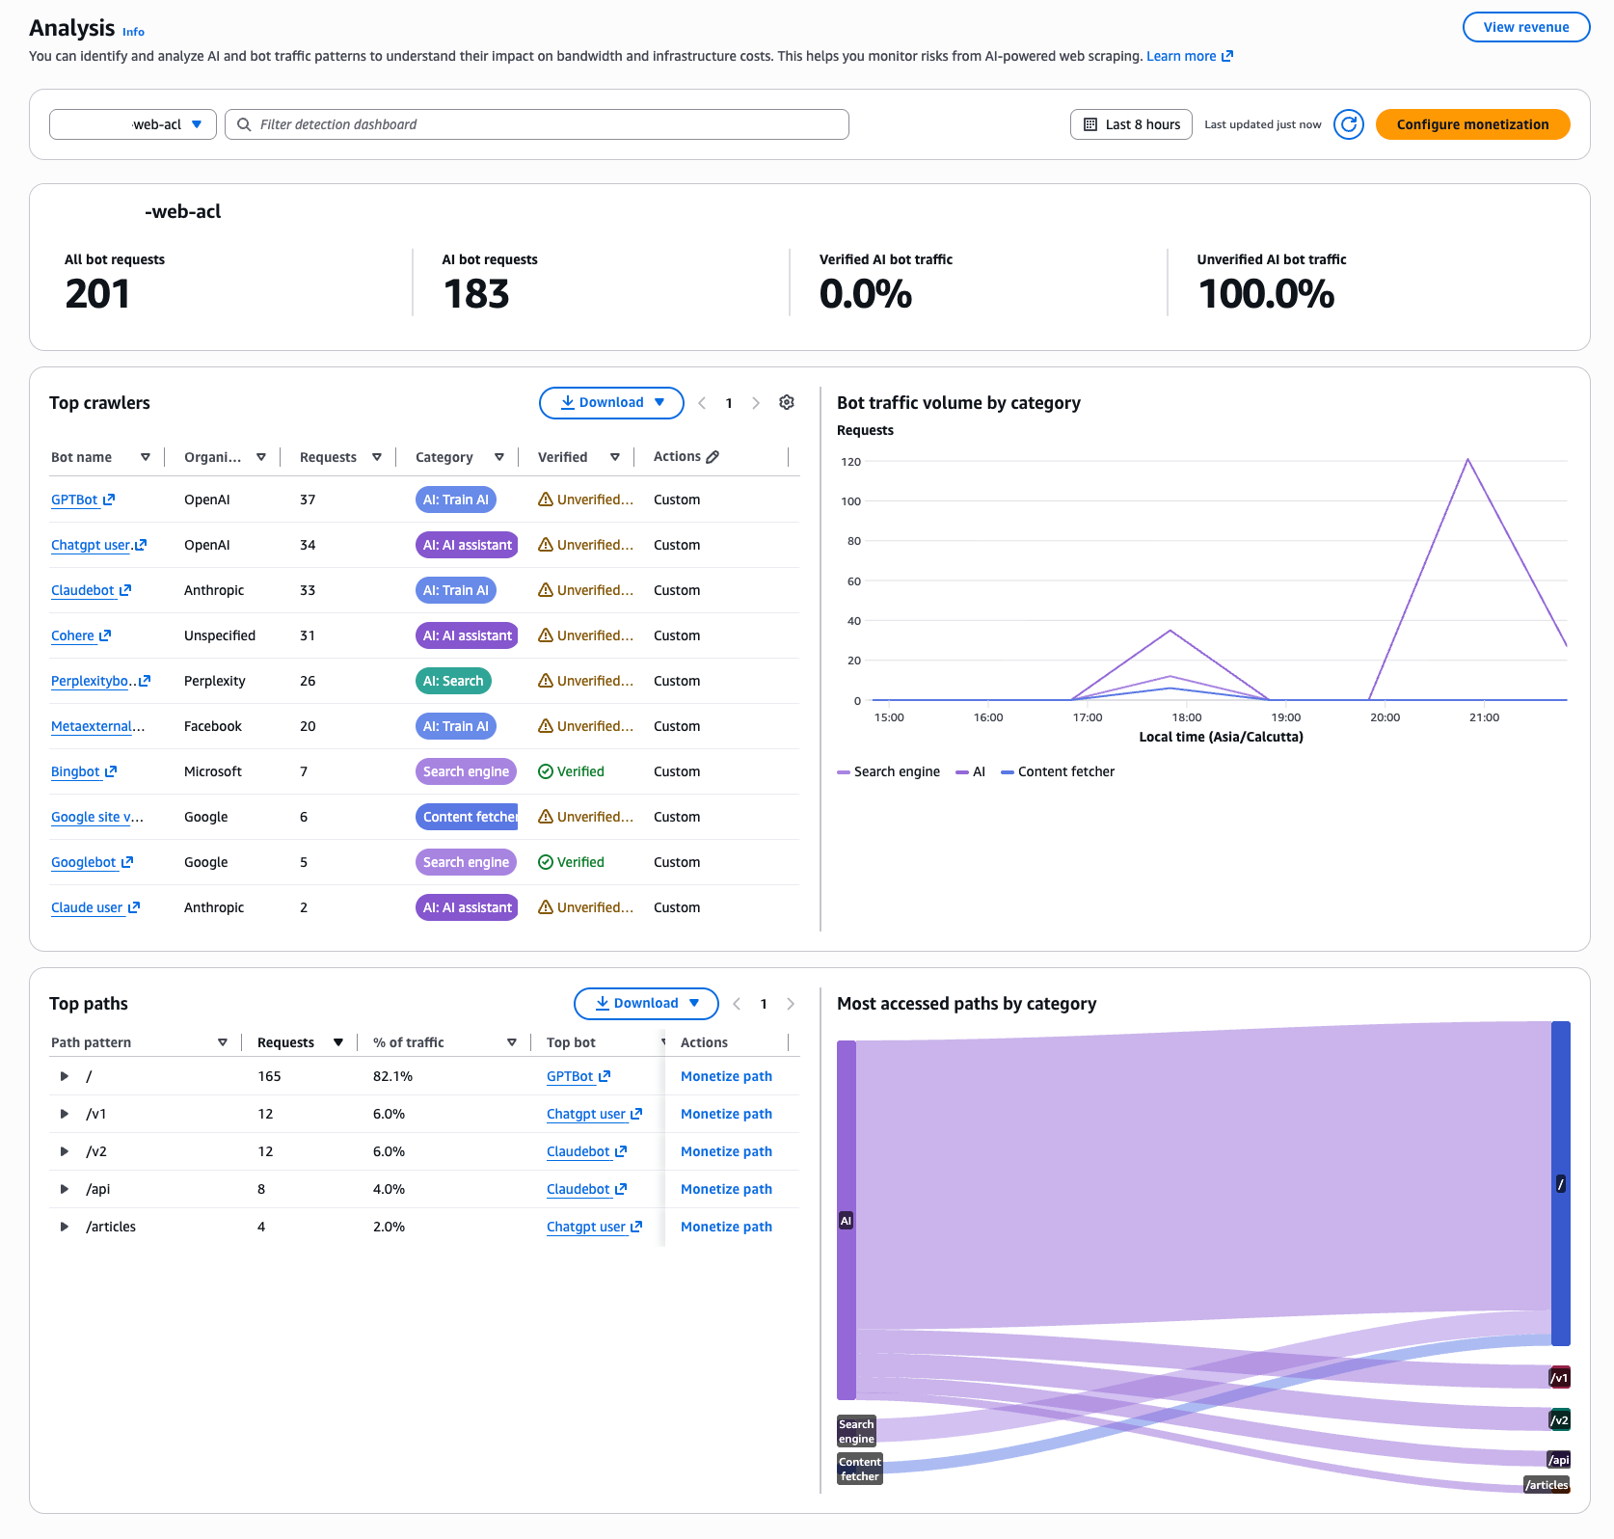Click the edit pencil beside Actions header
Image resolution: width=1614 pixels, height=1539 pixels.
[x=713, y=457]
